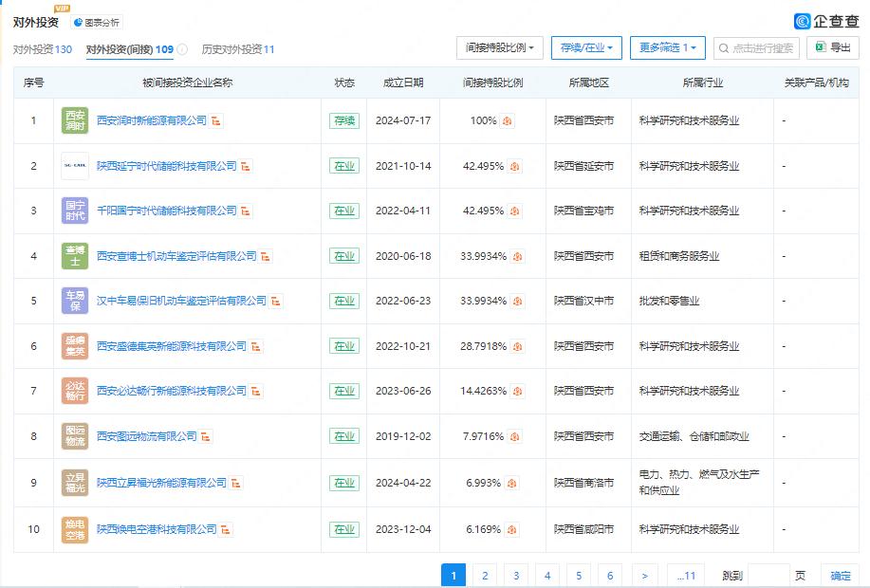This screenshot has width=870, height=588.
Task: Open company 西安盛德集英新能源科技有限公司
Action: (x=172, y=346)
